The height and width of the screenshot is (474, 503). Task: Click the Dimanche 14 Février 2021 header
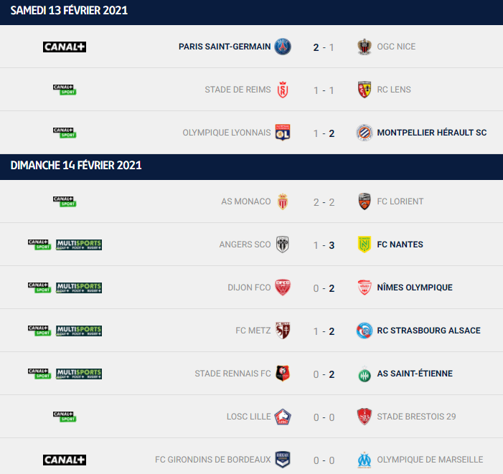pos(251,167)
